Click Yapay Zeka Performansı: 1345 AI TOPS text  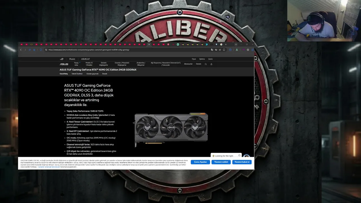[85, 111]
